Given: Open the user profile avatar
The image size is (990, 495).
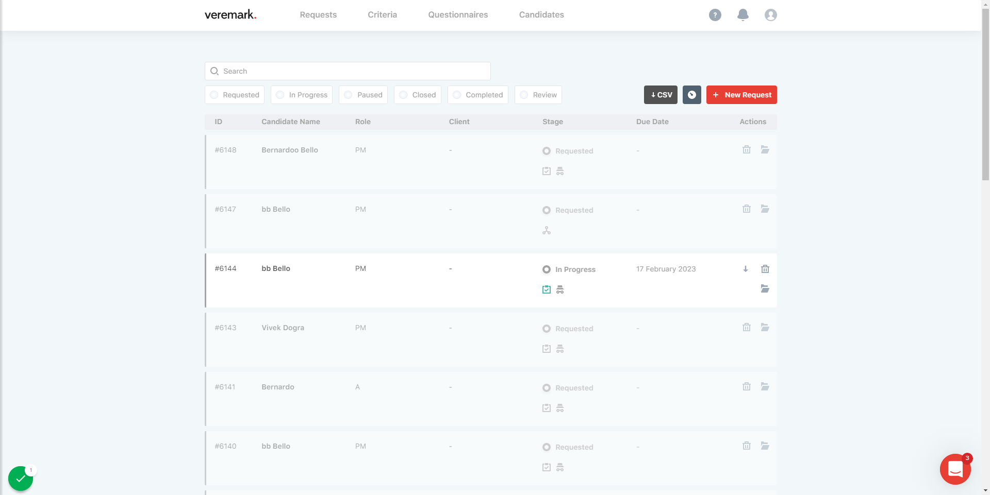Looking at the screenshot, I should point(770,15).
